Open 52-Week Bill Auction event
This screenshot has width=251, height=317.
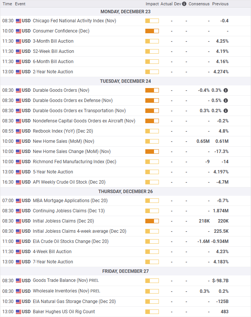click(53, 51)
